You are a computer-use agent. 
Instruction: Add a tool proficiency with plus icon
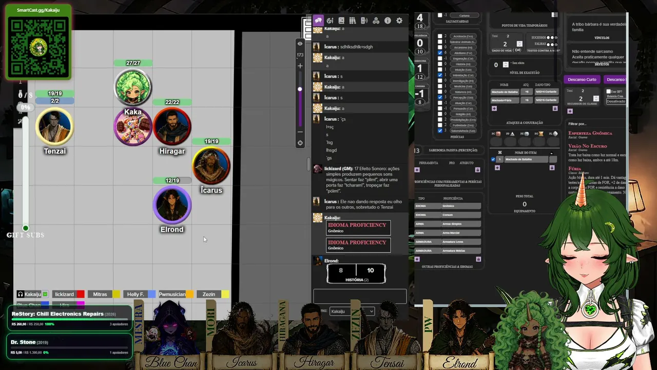[417, 170]
